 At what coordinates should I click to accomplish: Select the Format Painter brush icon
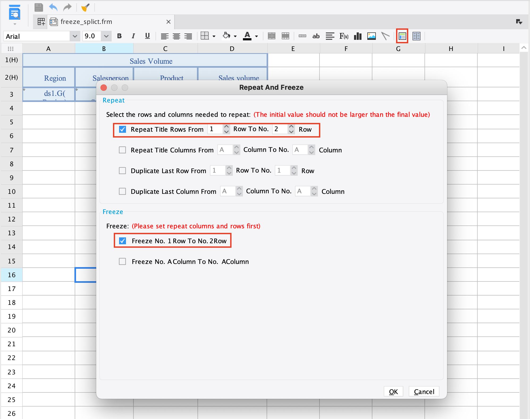[85, 7]
